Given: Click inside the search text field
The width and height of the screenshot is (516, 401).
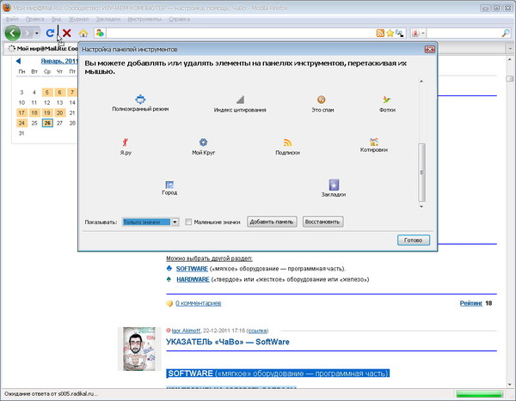Looking at the screenshot, I should [464, 33].
